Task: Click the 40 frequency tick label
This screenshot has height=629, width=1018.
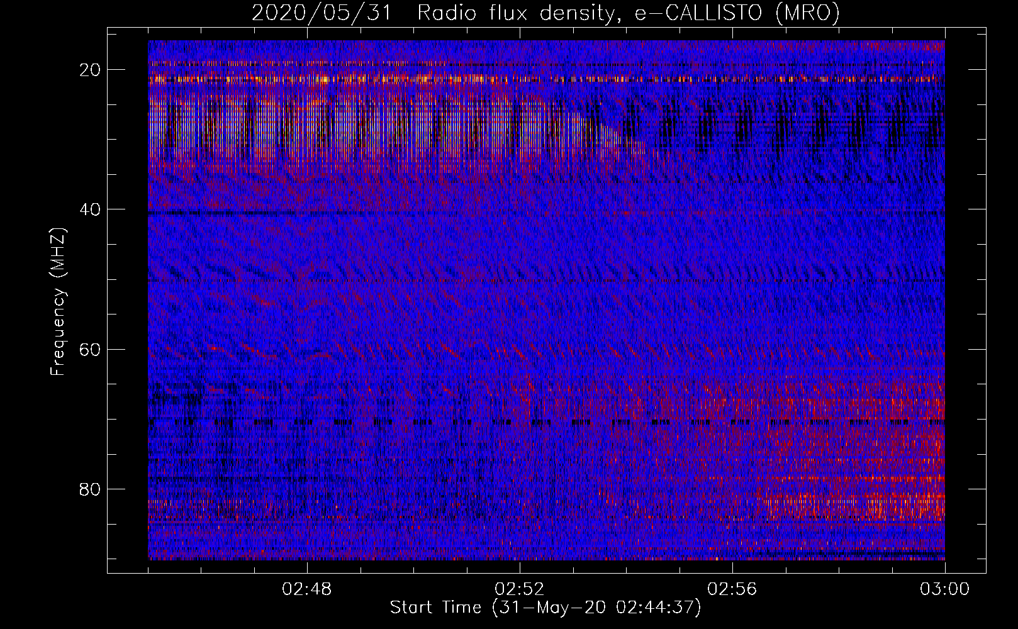Action: (x=91, y=209)
